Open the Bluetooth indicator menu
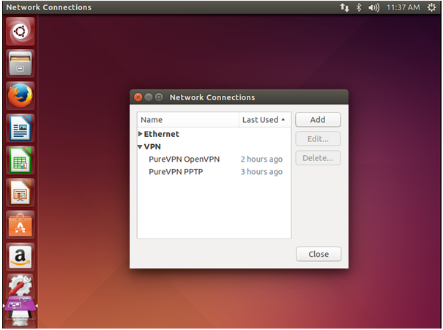This screenshot has height=330, width=443. click(x=359, y=7)
